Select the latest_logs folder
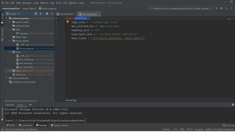The height and width of the screenshot is (132, 235). coord(21,37)
